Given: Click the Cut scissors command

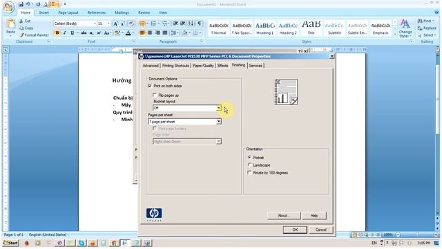Looking at the screenshot, I should [25, 21].
